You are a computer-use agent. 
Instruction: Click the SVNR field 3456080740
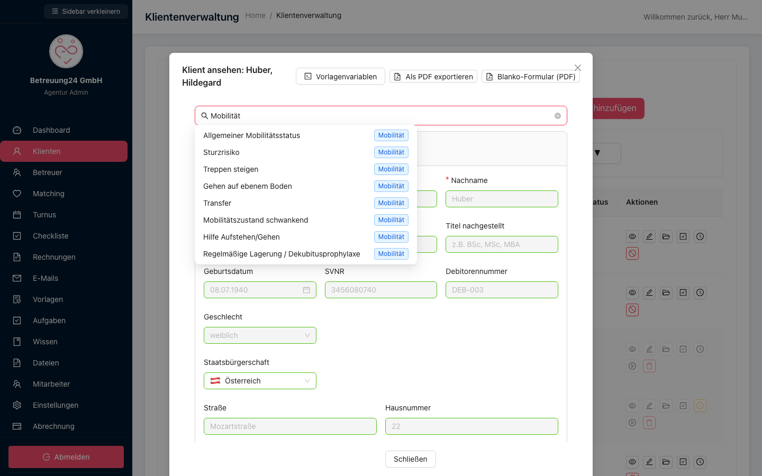click(381, 290)
